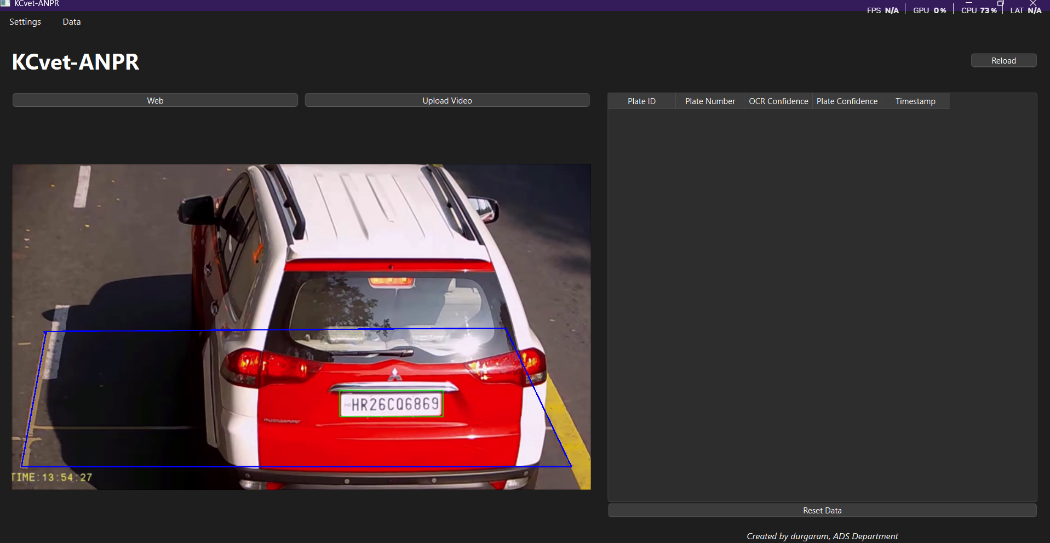Viewport: 1050px width, 543px height.
Task: Open the Settings menu
Action: [25, 21]
